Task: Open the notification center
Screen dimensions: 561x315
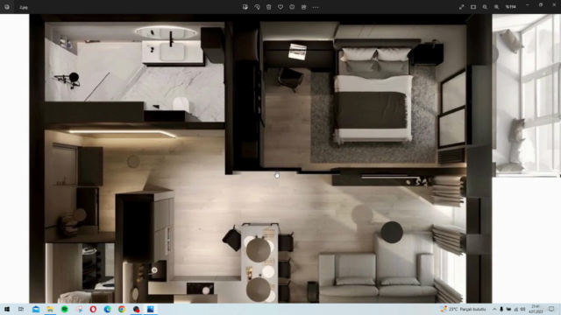Action: pos(551,309)
